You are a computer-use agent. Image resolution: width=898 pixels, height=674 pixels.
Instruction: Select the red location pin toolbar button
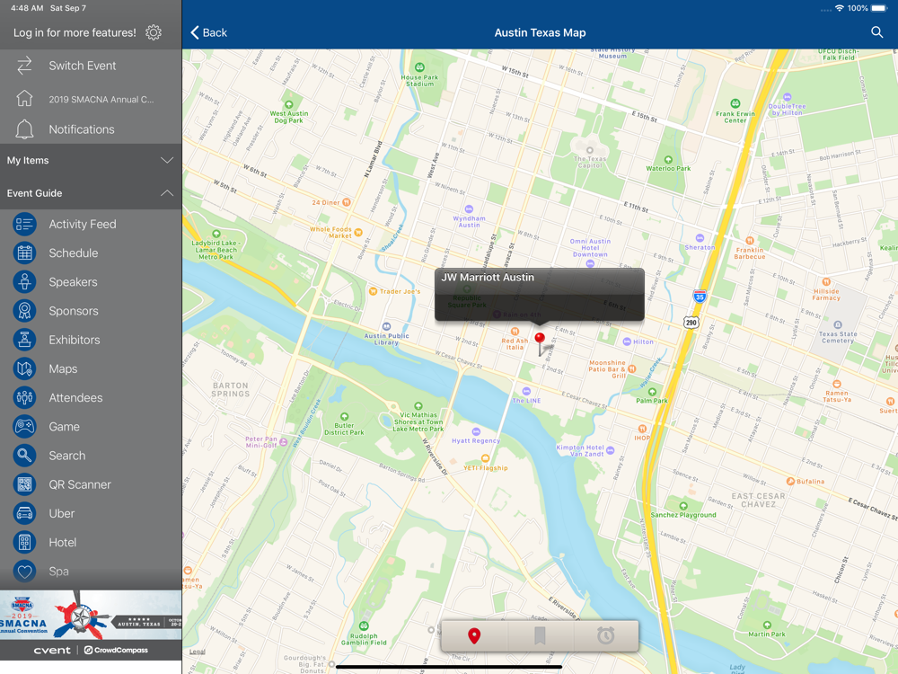pos(473,635)
